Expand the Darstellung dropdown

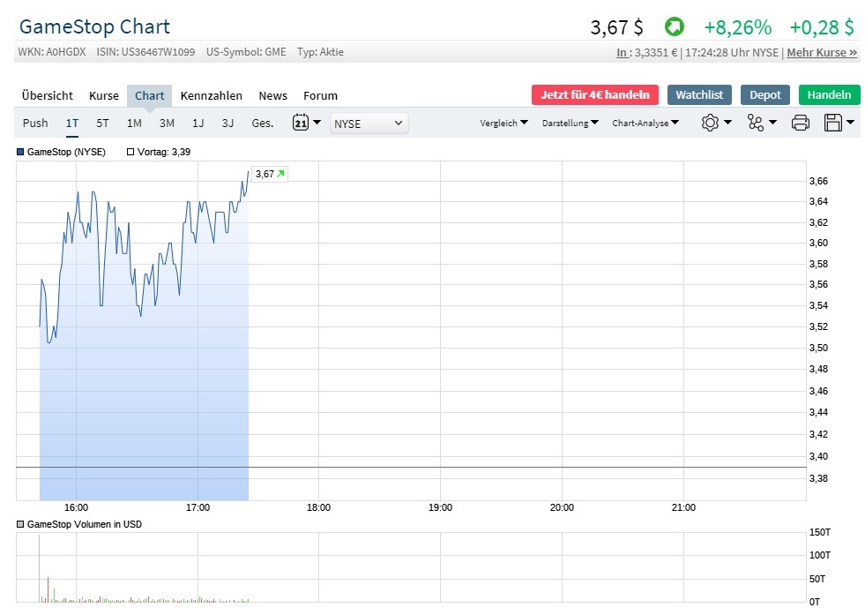[x=570, y=124]
